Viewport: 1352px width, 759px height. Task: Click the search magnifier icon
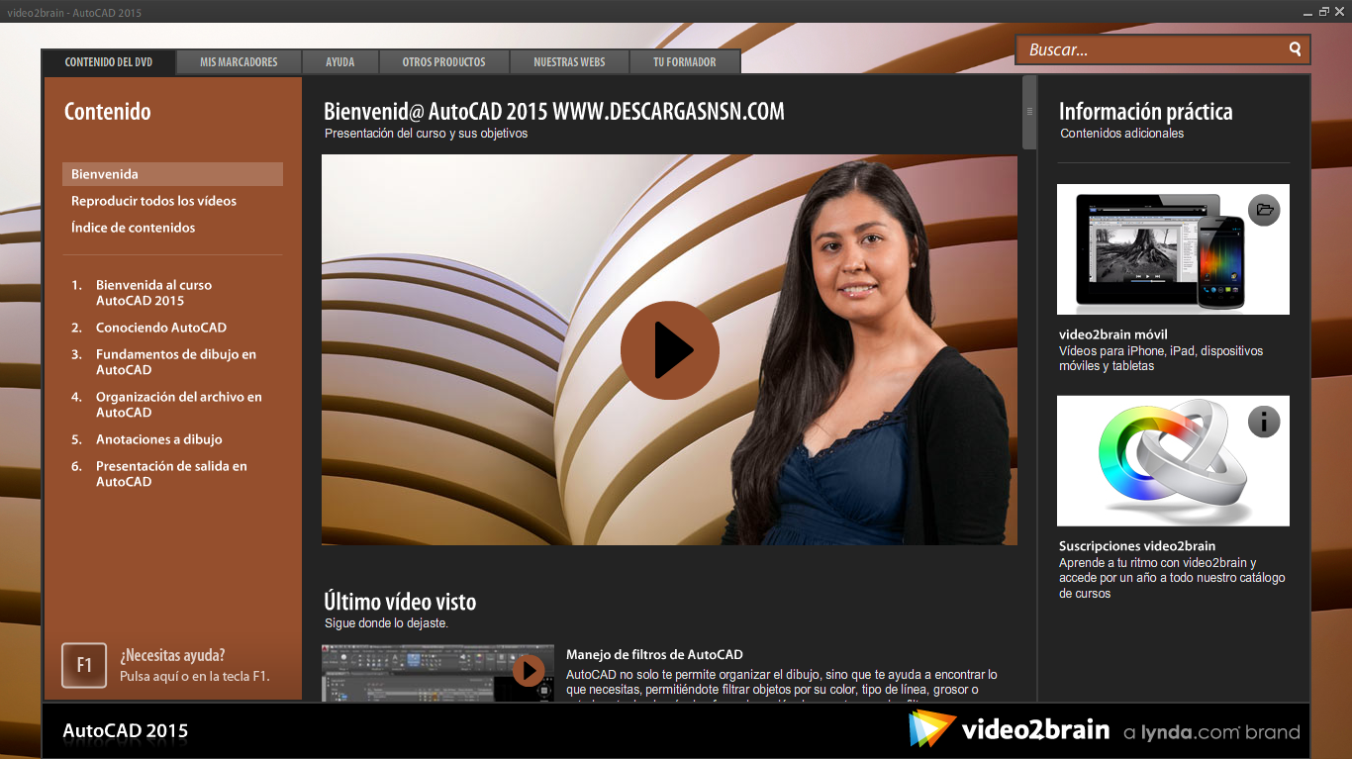click(1295, 48)
